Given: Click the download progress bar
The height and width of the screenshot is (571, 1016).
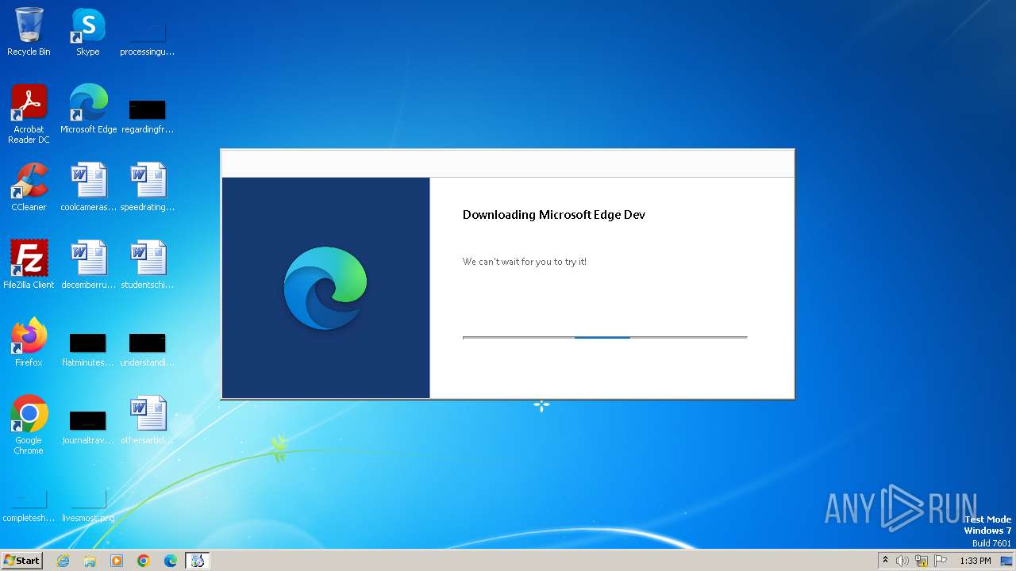Looking at the screenshot, I should click(x=605, y=337).
